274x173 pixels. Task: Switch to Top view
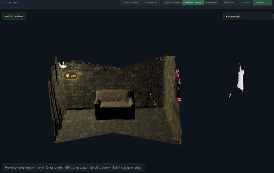coord(245,3)
